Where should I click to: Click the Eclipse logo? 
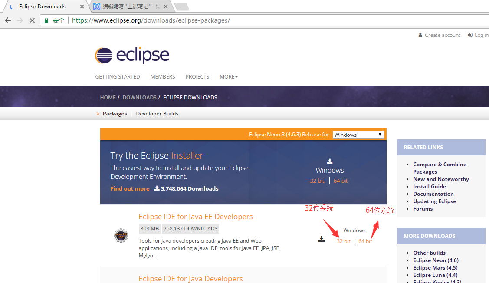[132, 56]
